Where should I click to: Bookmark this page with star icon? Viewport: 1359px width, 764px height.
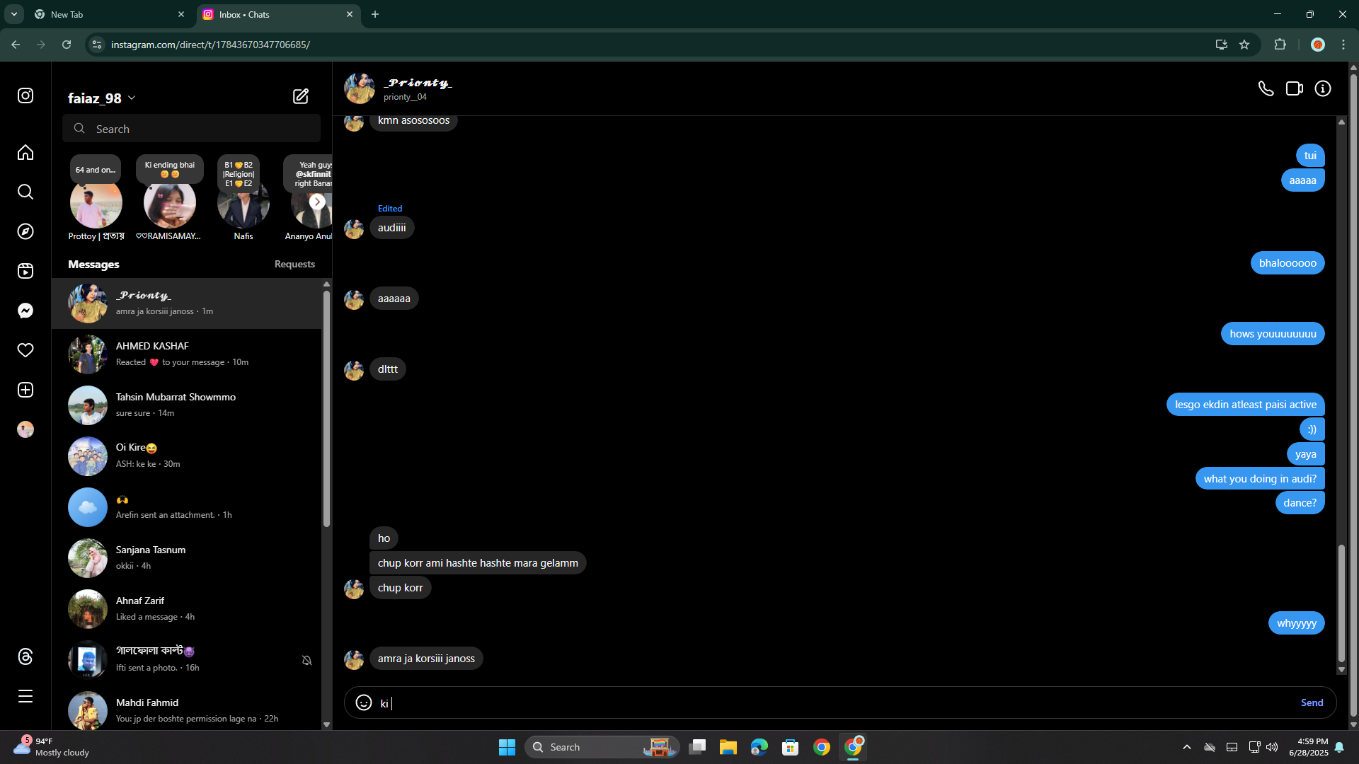click(1244, 45)
